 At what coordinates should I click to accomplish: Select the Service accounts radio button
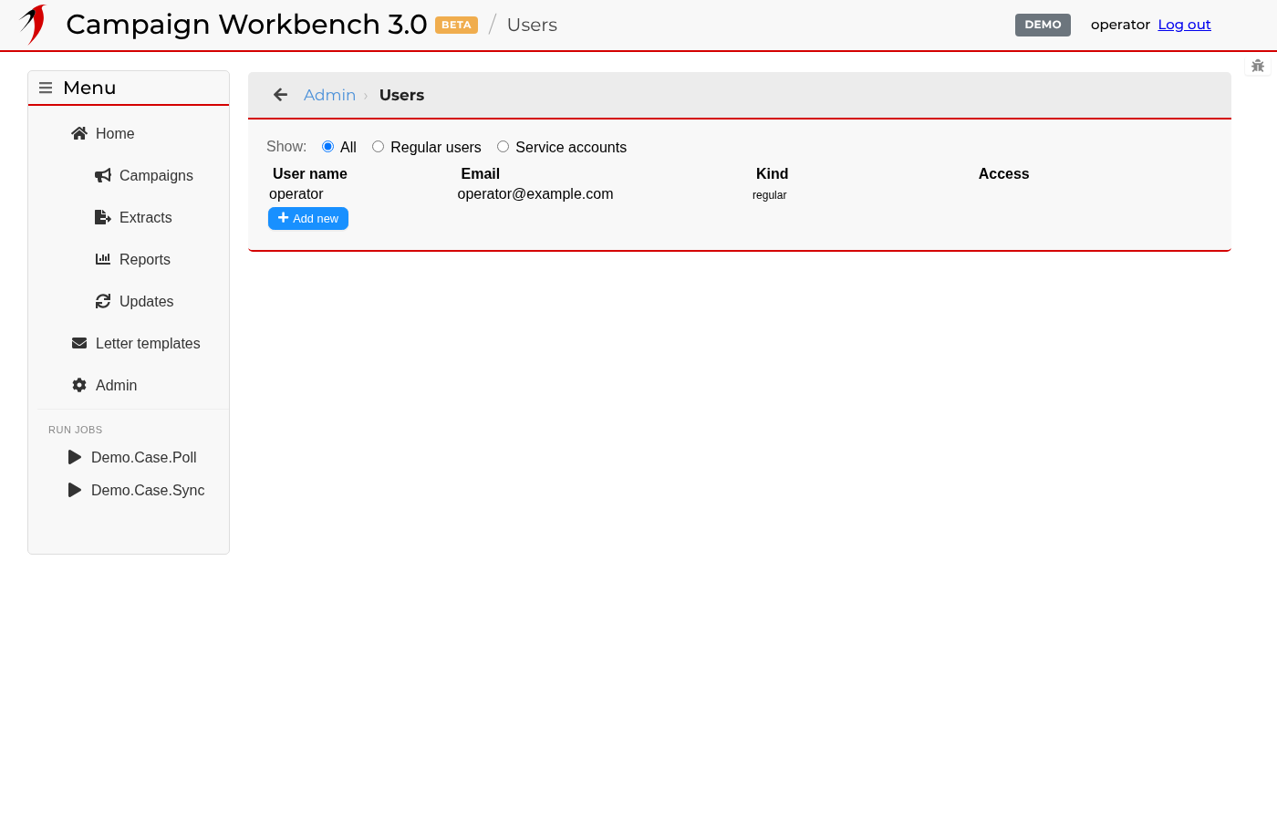click(503, 147)
